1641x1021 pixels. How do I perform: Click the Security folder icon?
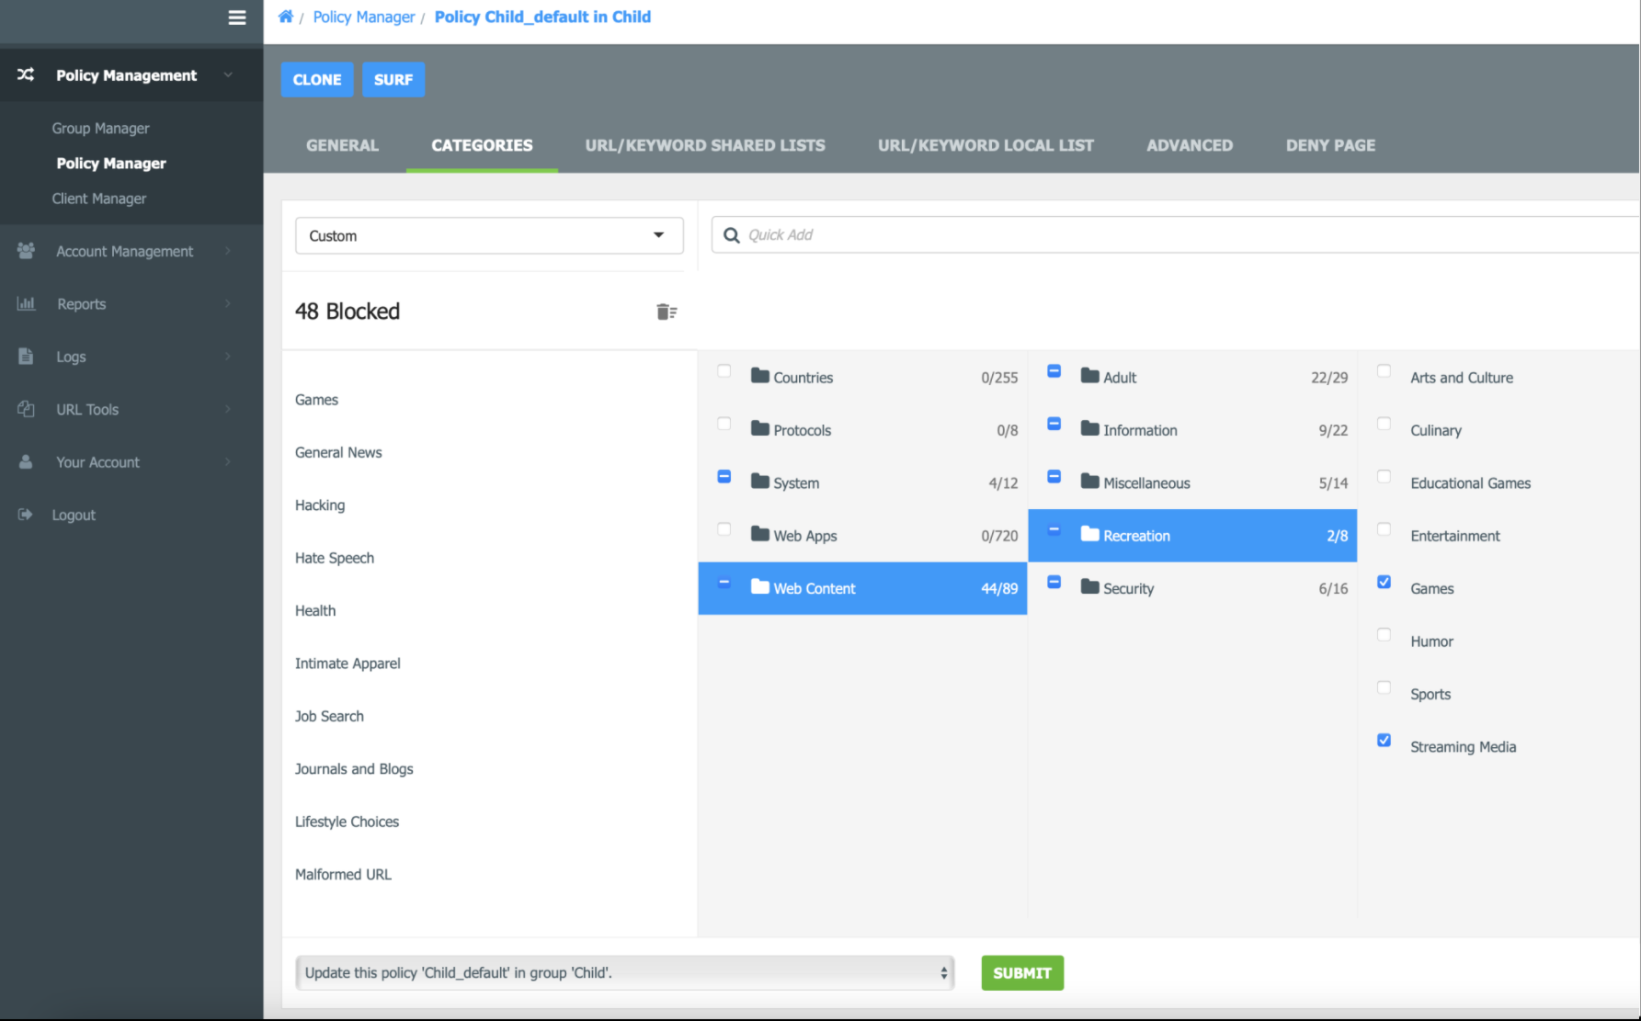click(x=1090, y=587)
